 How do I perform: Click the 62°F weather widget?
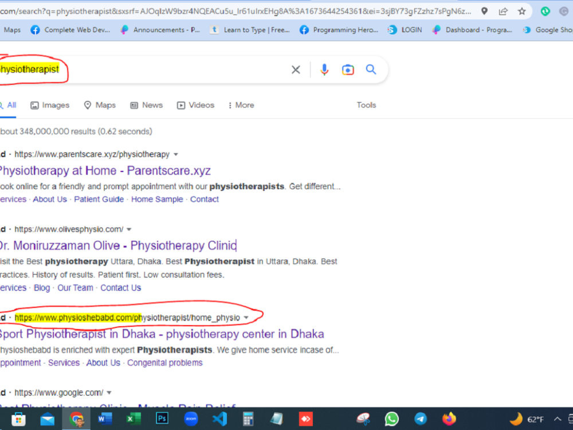tap(527, 419)
